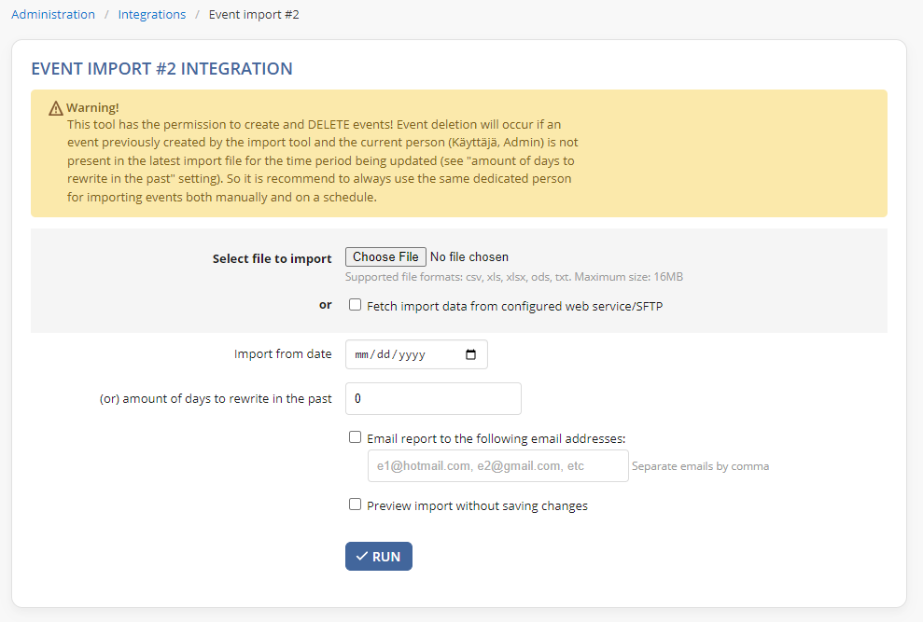Viewport: 923px width, 622px height.
Task: Select the year portion of date field
Action: pyautogui.click(x=412, y=354)
